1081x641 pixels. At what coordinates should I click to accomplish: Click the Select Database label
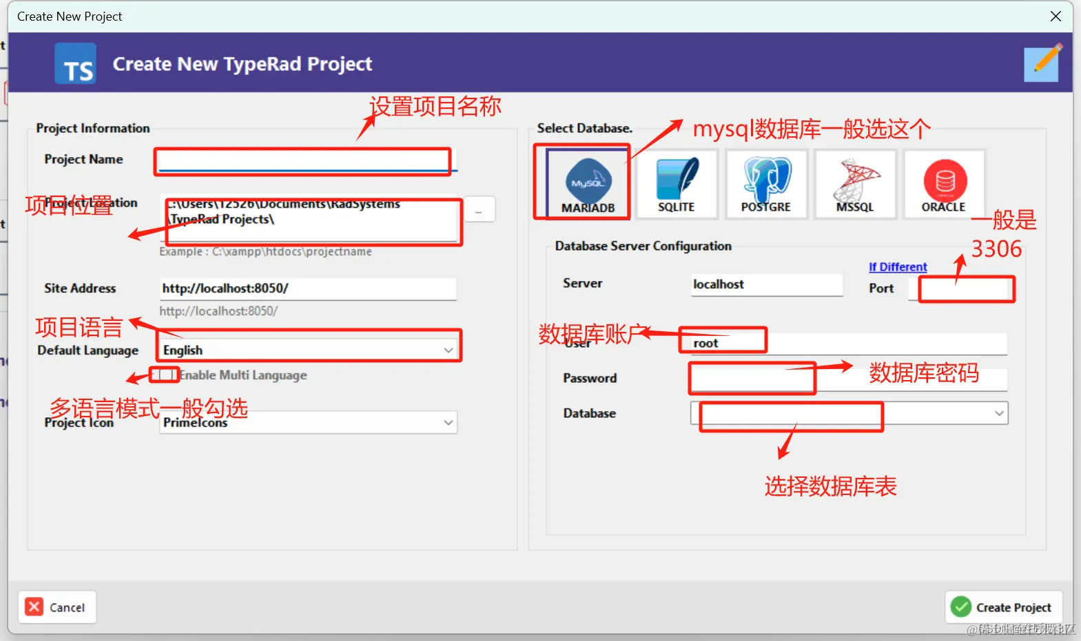coord(585,128)
